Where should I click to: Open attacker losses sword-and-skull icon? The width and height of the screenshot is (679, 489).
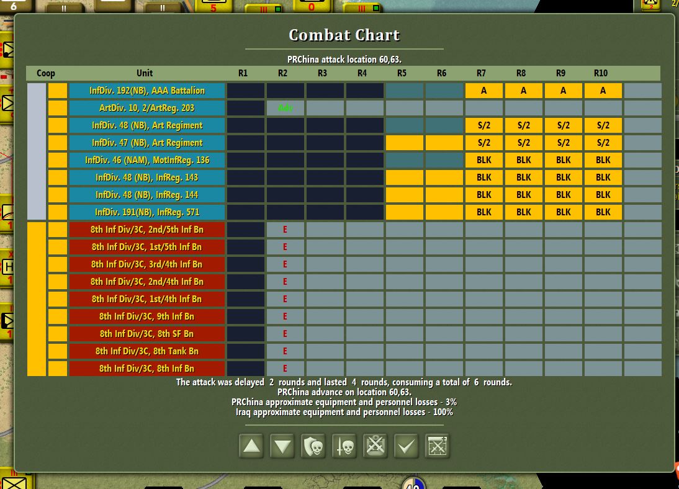pyautogui.click(x=344, y=446)
